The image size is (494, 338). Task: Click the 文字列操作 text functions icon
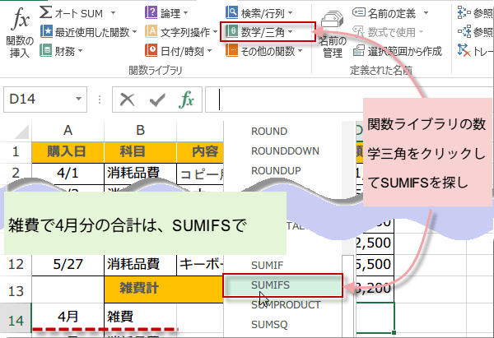tap(151, 32)
